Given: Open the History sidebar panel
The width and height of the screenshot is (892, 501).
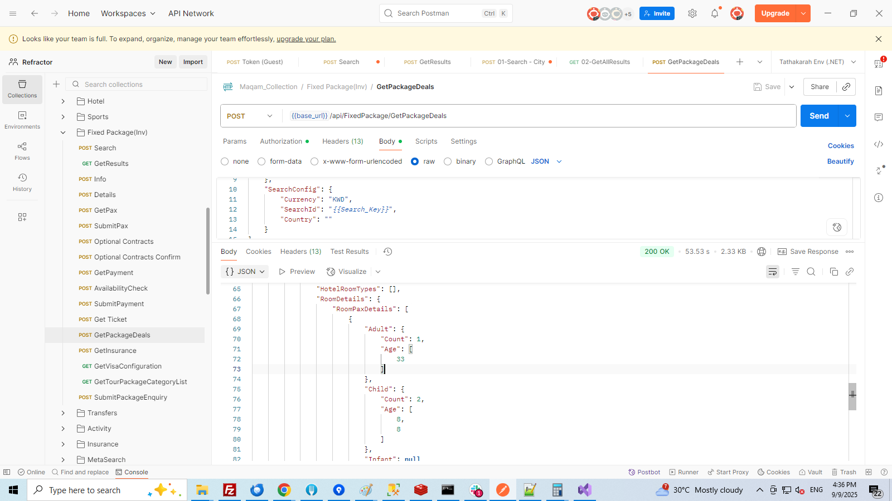Looking at the screenshot, I should click(22, 182).
